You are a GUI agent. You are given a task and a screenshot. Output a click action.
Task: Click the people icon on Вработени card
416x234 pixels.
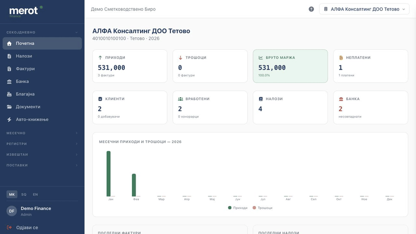[x=180, y=99]
